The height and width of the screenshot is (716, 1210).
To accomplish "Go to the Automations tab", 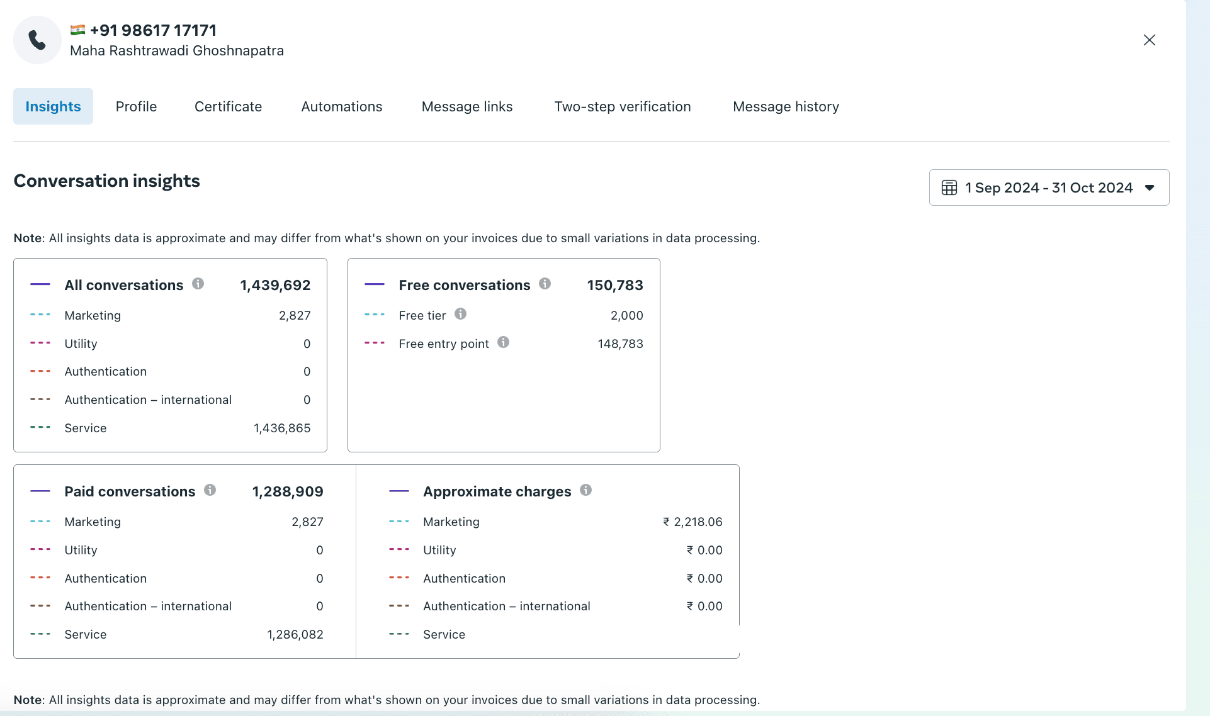I will click(x=341, y=106).
